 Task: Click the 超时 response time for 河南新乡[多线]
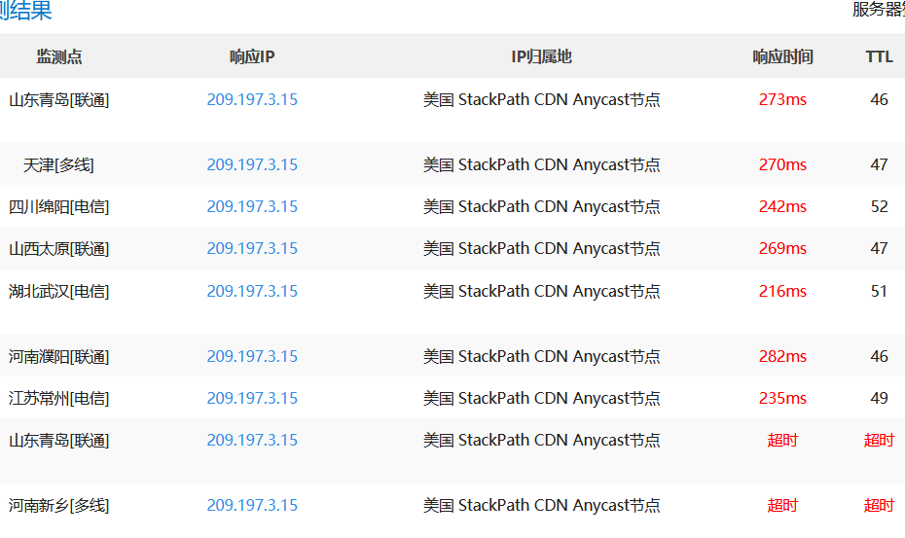782,505
